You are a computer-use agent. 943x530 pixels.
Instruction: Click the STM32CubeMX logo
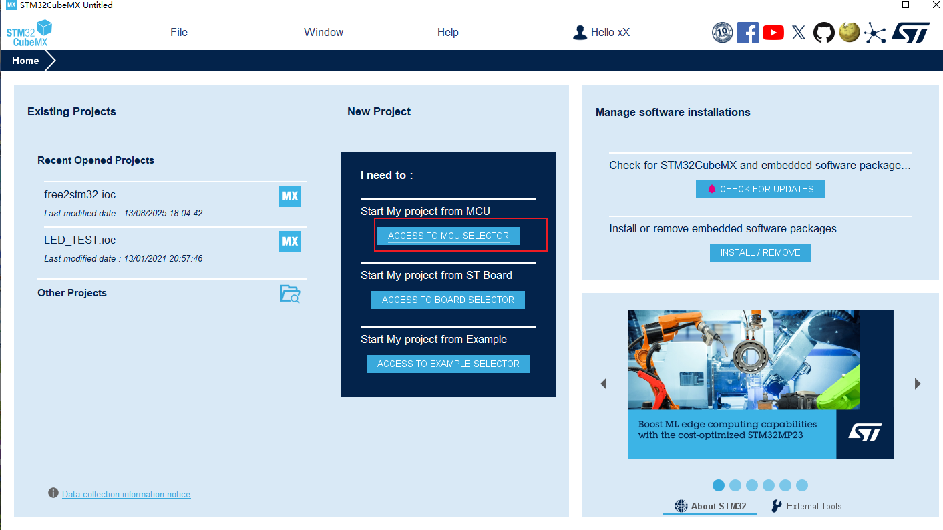[29, 33]
